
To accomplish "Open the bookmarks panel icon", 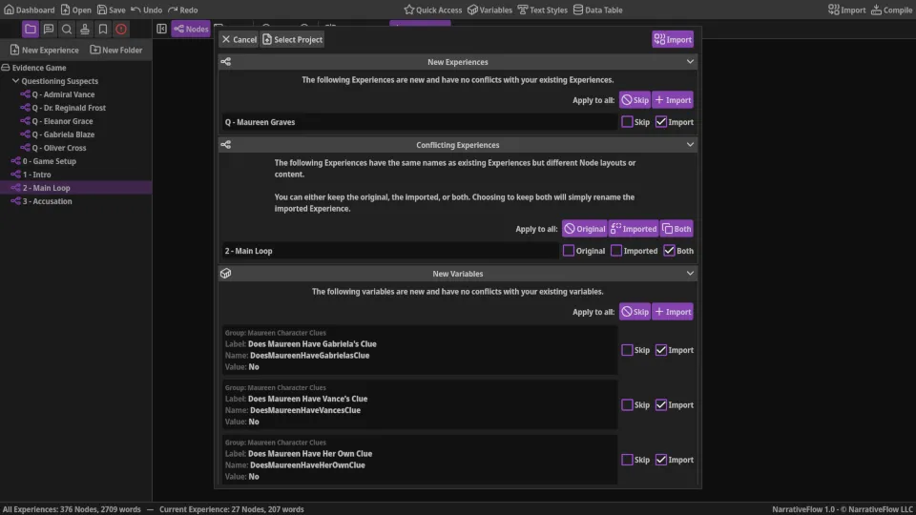I will [x=103, y=29].
